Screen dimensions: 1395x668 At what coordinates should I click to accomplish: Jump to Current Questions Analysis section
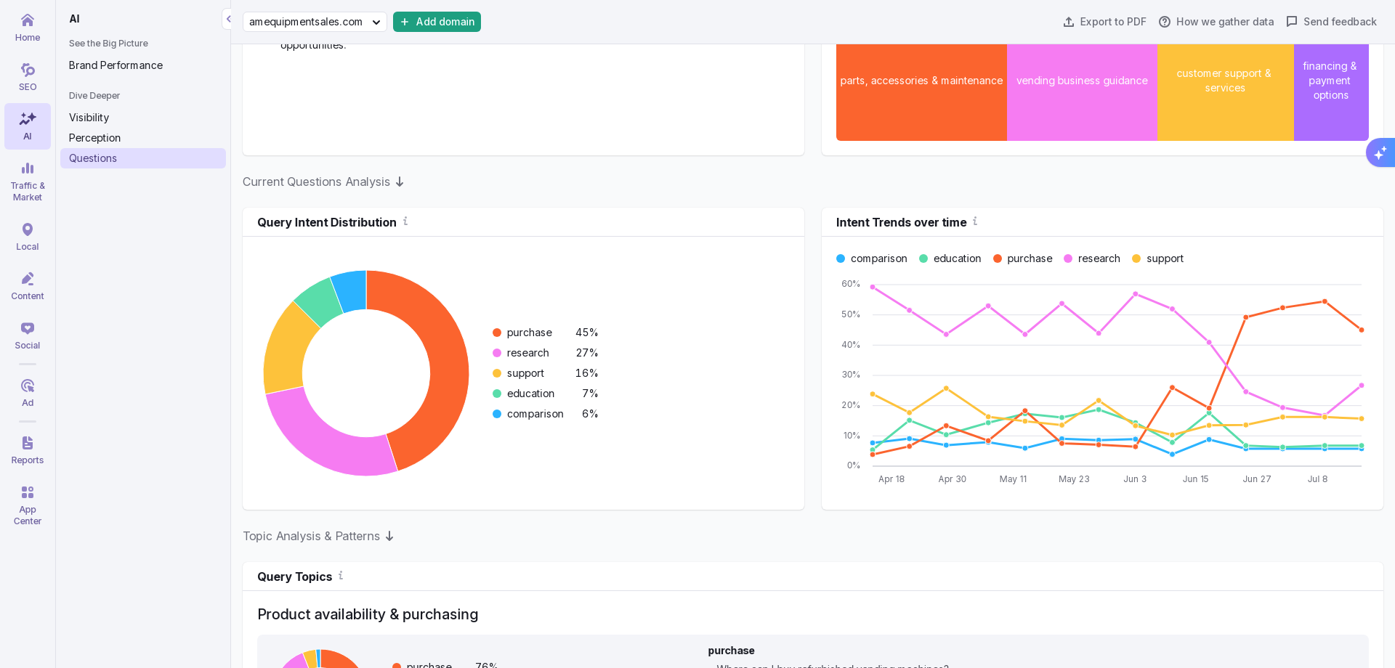[x=323, y=182]
